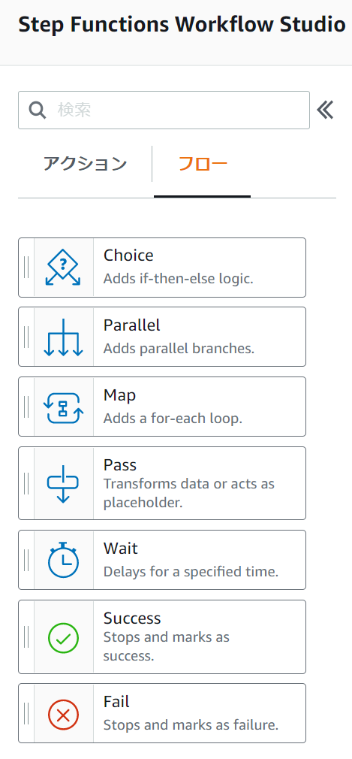Collapse the panel with double chevron
The height and width of the screenshot is (759, 352).
pos(326,110)
